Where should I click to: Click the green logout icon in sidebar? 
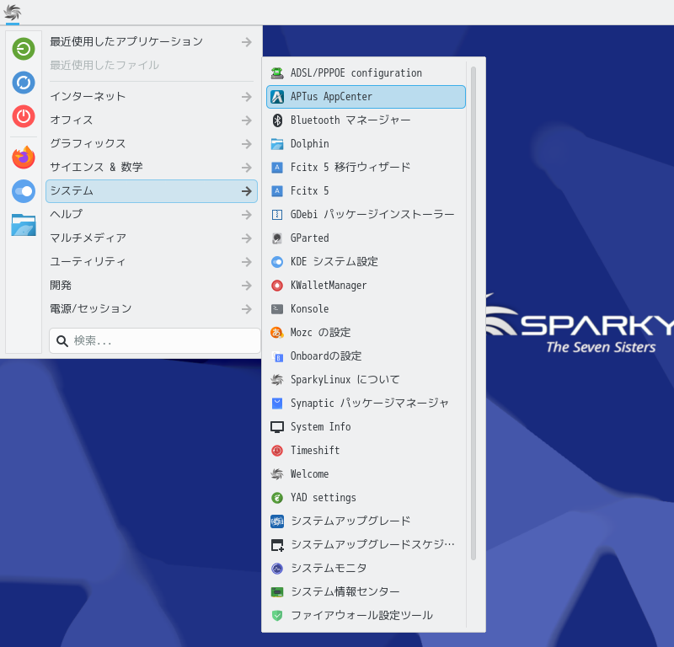24,49
